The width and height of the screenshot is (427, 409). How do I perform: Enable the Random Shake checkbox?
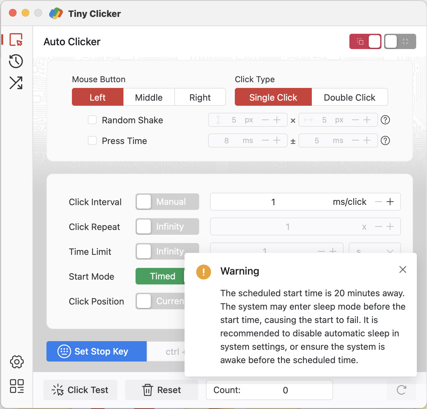92,120
